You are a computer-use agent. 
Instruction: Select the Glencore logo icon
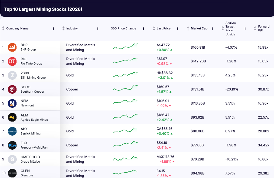click(x=12, y=173)
